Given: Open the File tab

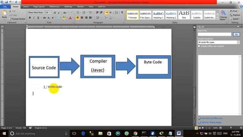Looking at the screenshot, I should (x=5, y=6).
